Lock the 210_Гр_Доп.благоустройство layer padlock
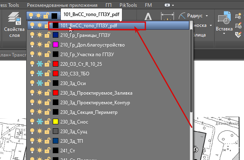Screen dimensions: 244x160 [x=47, y=45]
